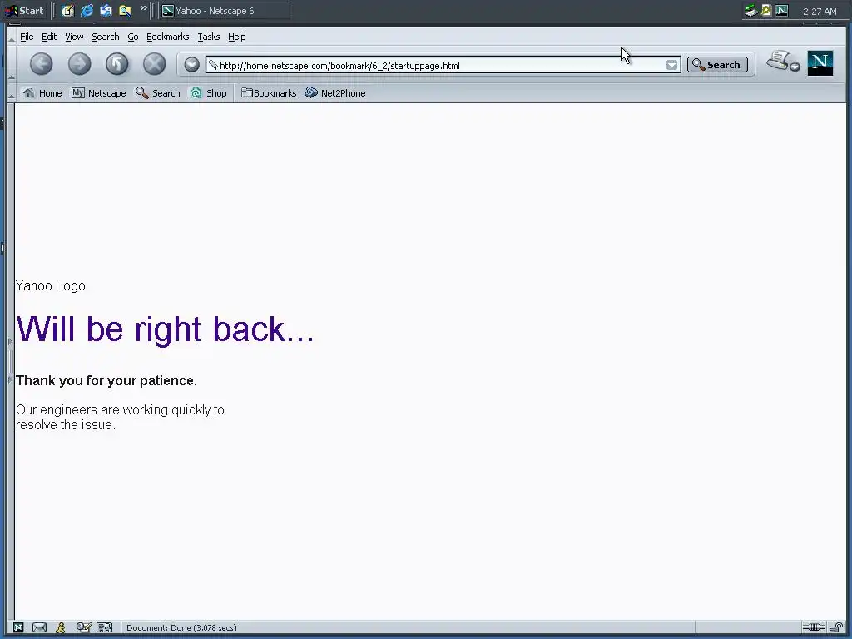
Task: Click the Home button on the personal toolbar
Action: tap(42, 93)
